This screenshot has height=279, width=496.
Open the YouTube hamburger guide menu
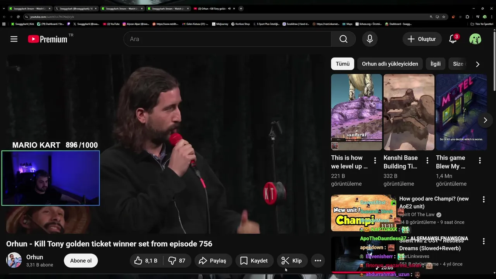coord(14,39)
